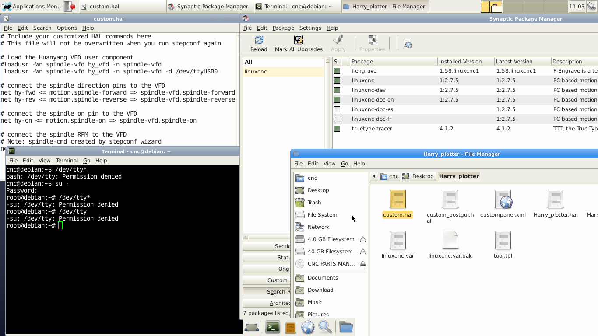
Task: Click cnc button in path bar
Action: click(389, 176)
